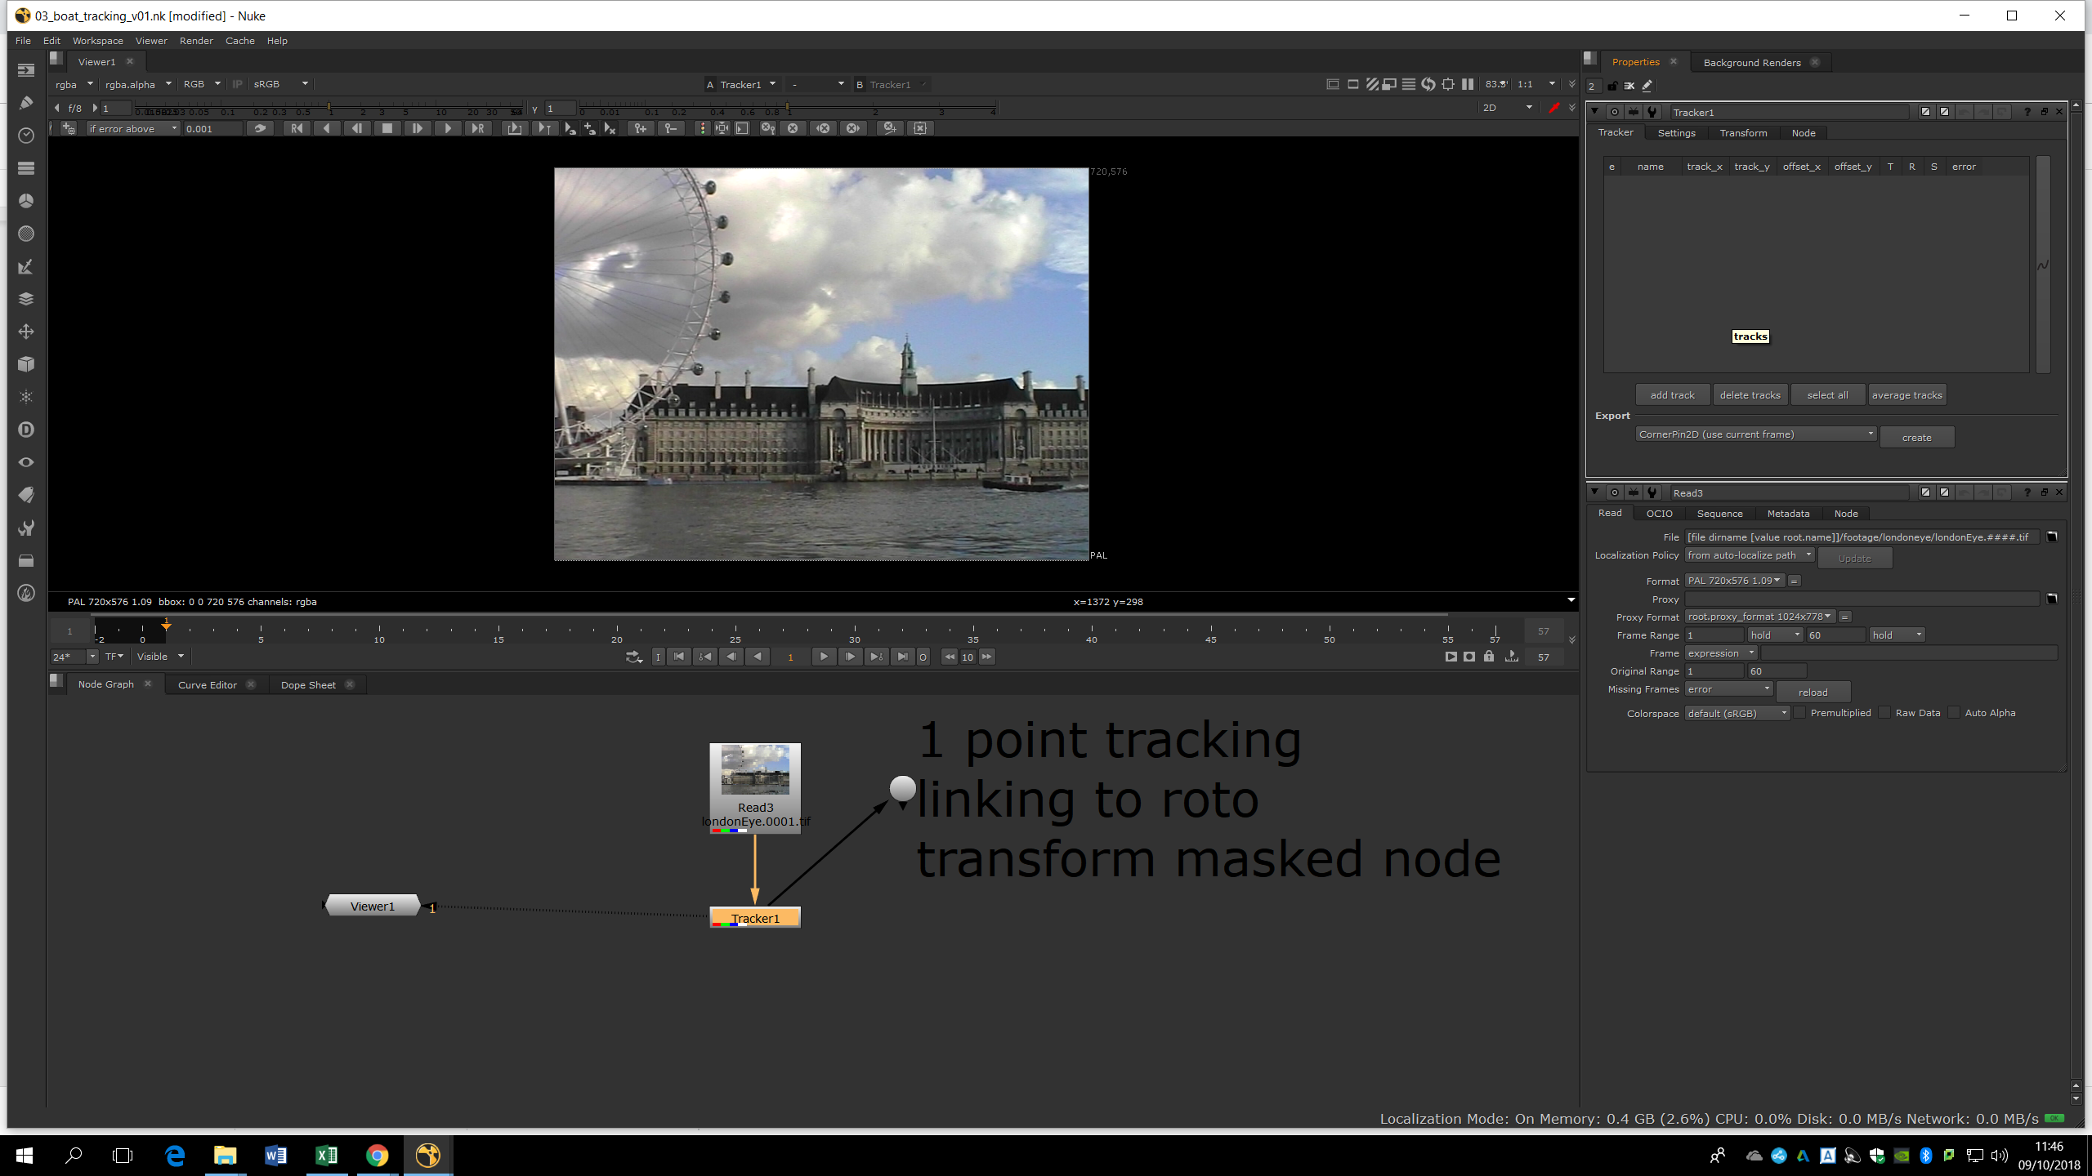Image resolution: width=2092 pixels, height=1176 pixels.
Task: Click the file browse icon beside File field
Action: coord(2052,537)
